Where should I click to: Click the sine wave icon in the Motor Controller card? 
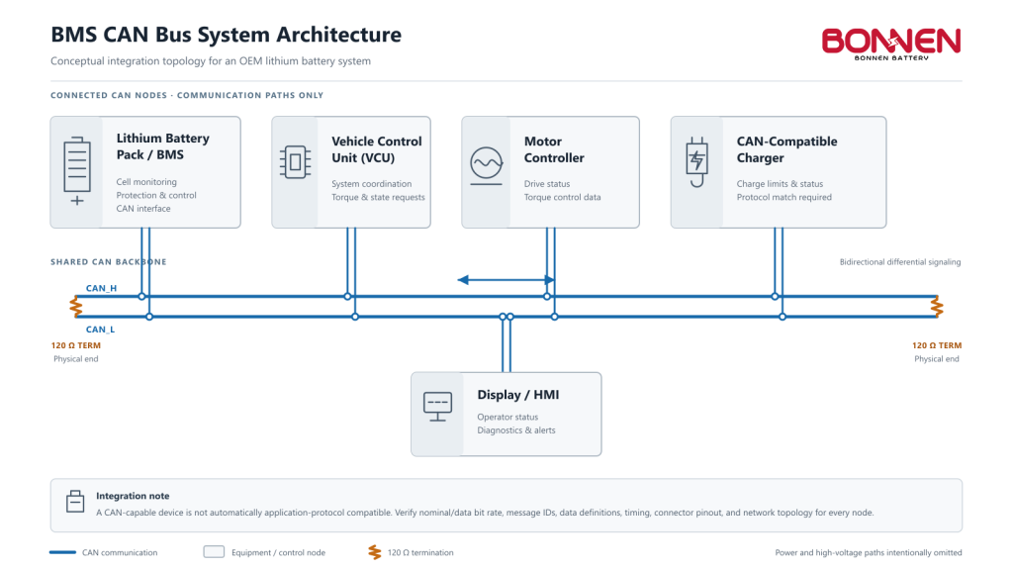(487, 165)
